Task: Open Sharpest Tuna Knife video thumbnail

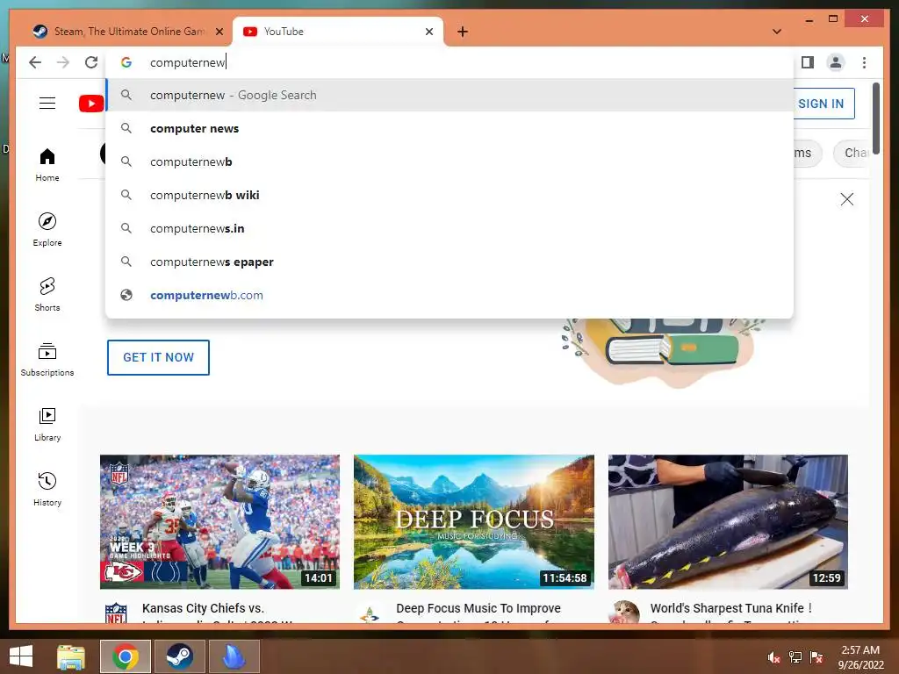Action: coord(728,521)
